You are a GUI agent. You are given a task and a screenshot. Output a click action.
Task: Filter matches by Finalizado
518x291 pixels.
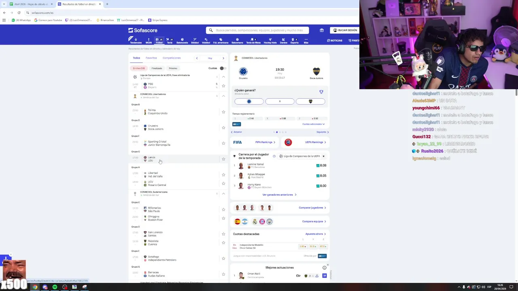click(x=157, y=68)
